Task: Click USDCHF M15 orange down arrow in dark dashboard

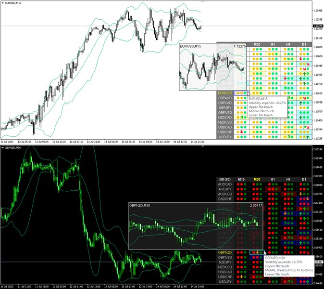Action: point(241,276)
